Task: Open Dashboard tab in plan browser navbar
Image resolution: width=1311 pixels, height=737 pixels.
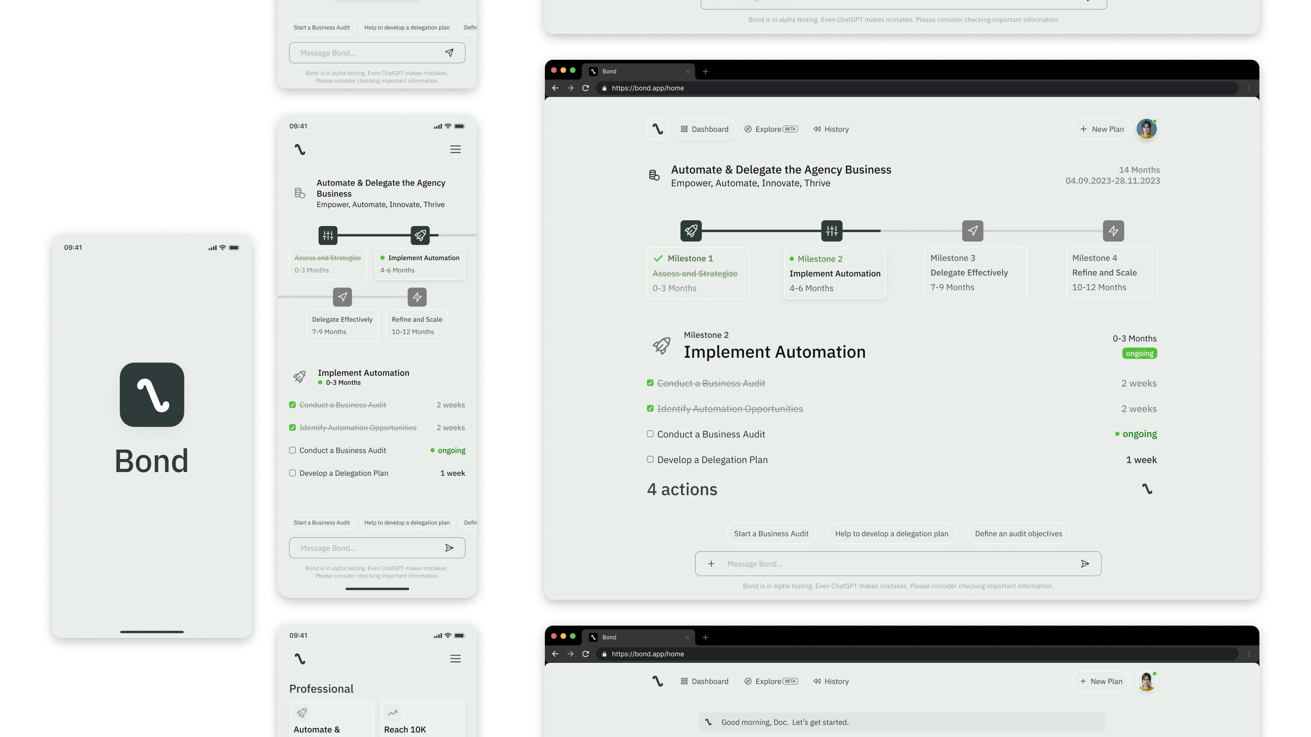Action: pos(704,129)
